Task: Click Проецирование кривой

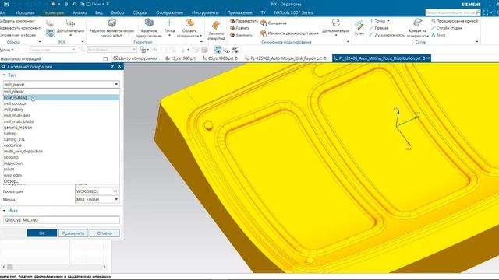Action: (x=455, y=21)
